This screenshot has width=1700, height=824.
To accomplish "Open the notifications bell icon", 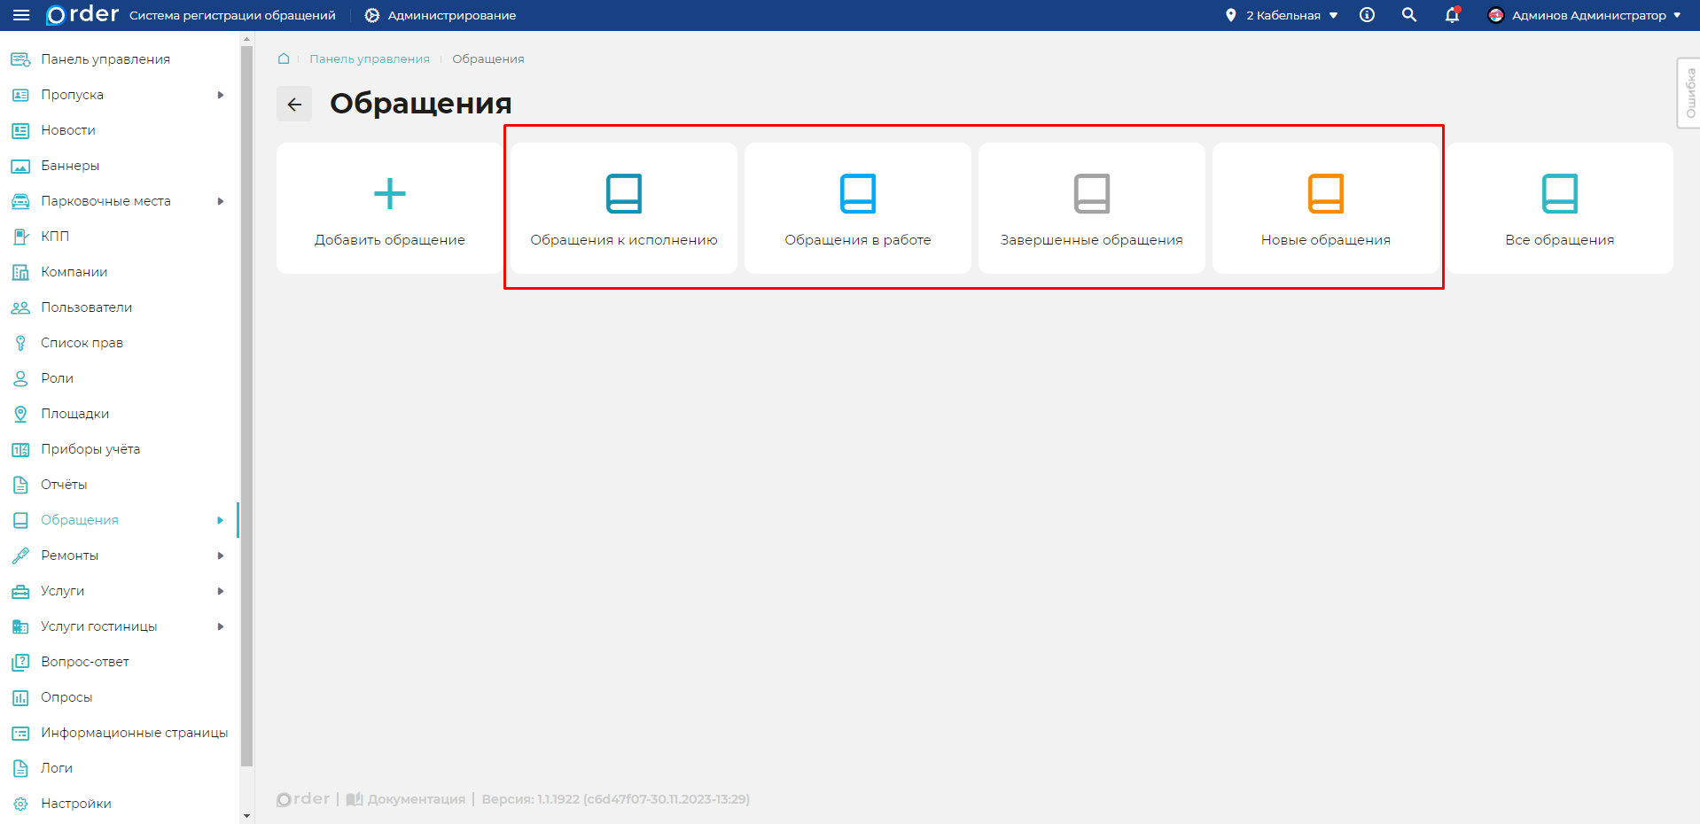I will 1452,15.
